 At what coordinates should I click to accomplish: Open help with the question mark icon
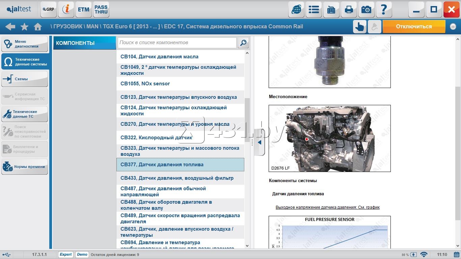pyautogui.click(x=384, y=9)
